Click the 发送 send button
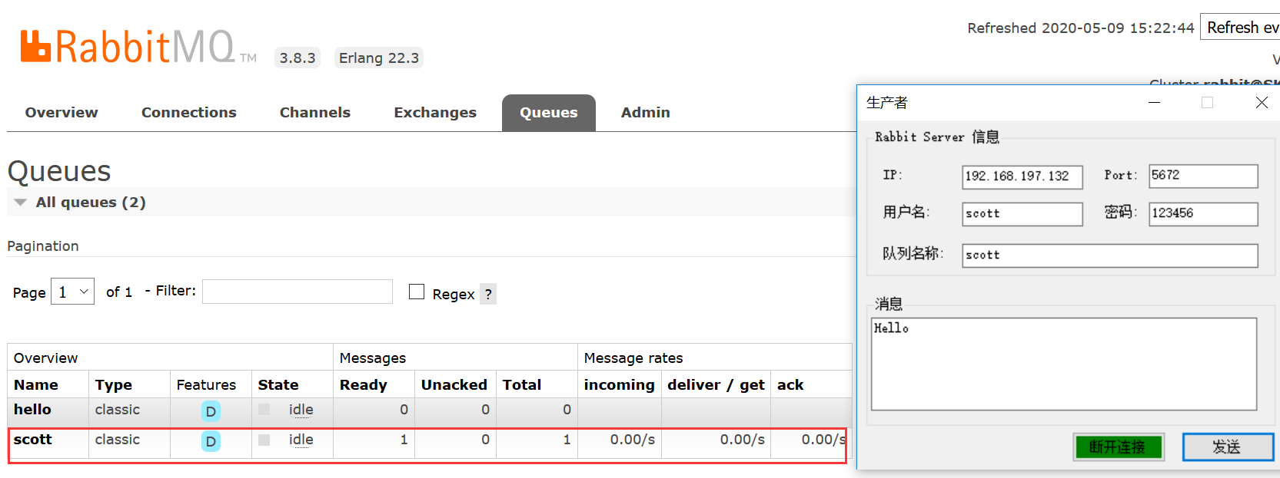 [1228, 447]
